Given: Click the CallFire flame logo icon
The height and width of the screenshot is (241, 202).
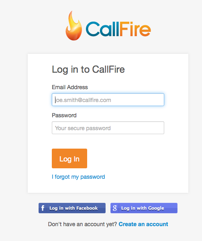Looking at the screenshot, I should pyautogui.click(x=73, y=26).
